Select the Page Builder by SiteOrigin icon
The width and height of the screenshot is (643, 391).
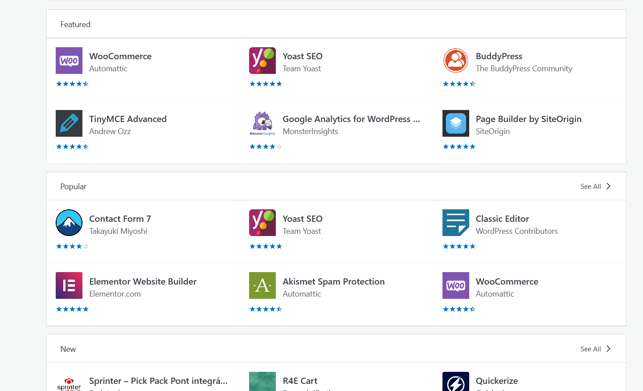tap(456, 123)
